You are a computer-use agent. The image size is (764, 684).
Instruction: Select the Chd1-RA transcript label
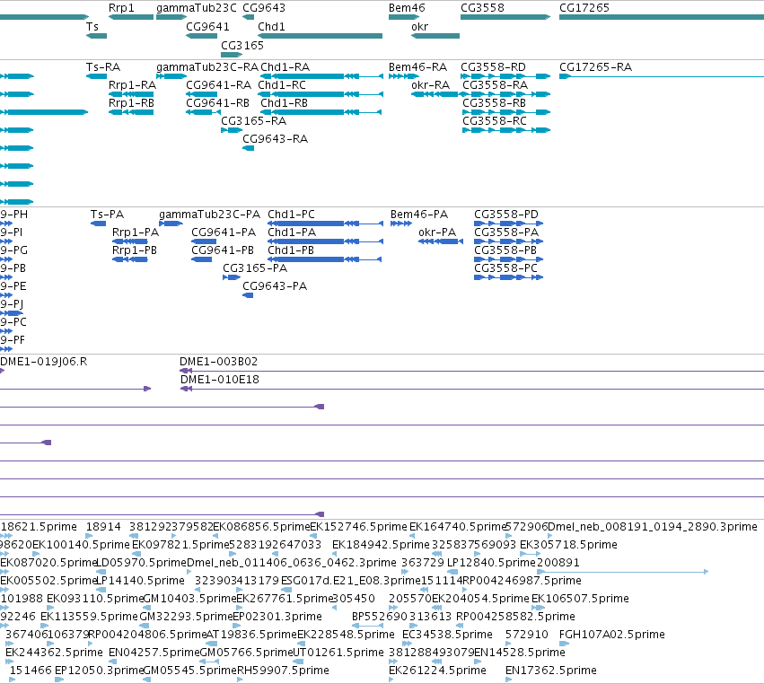(285, 67)
